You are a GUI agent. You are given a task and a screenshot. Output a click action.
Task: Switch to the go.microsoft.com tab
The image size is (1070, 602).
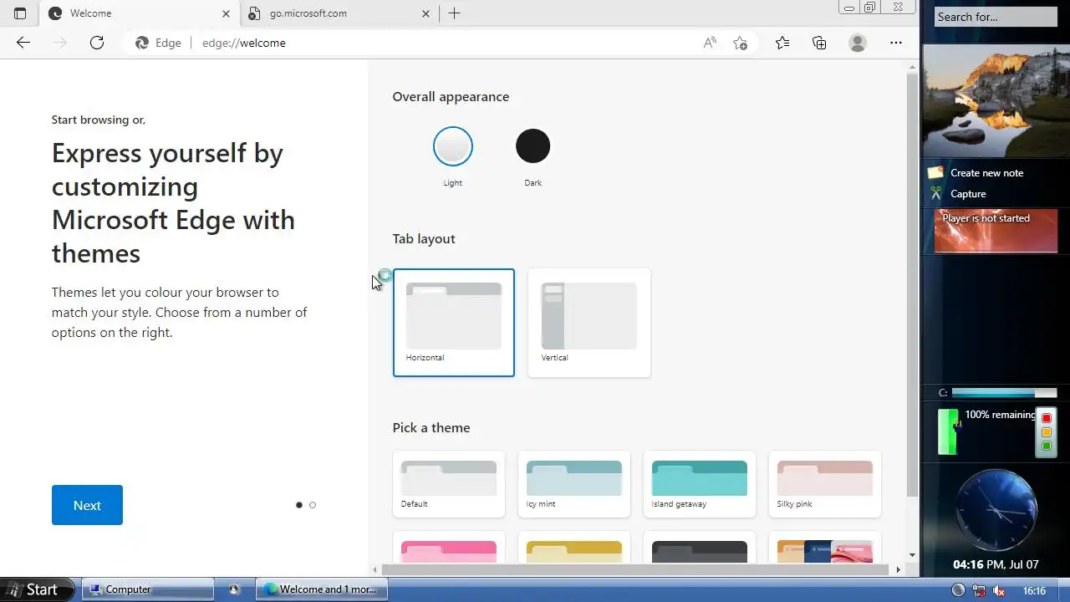point(339,13)
